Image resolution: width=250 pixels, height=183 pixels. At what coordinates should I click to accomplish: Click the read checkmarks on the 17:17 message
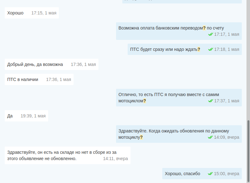[210, 34]
